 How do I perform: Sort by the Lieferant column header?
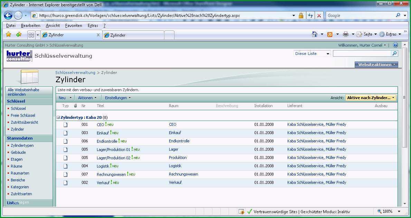pyautogui.click(x=295, y=106)
